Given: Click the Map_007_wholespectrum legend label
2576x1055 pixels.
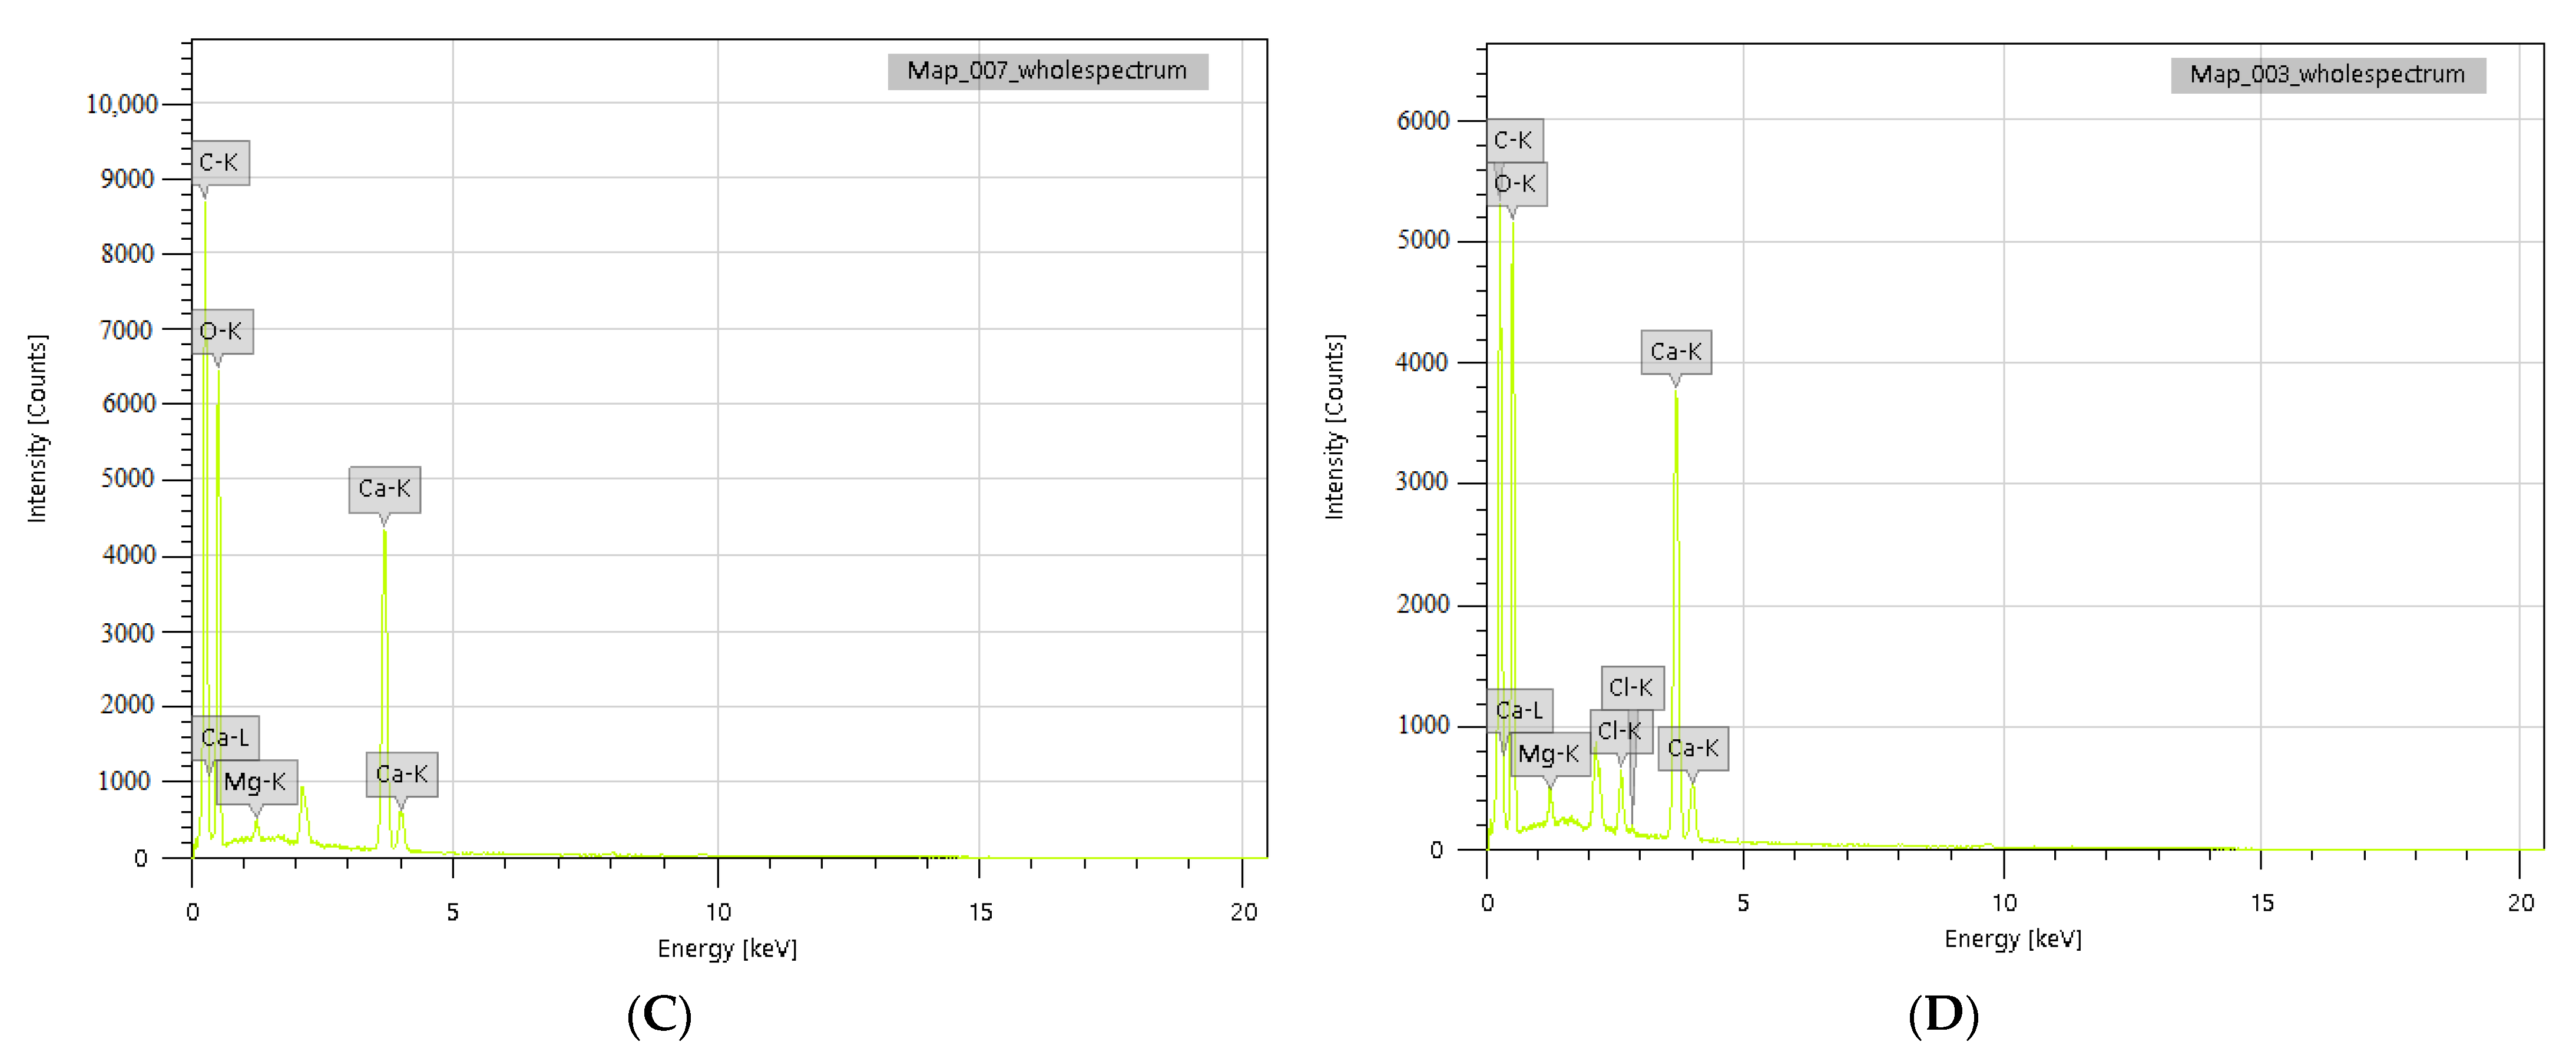Looking at the screenshot, I should tap(1047, 71).
